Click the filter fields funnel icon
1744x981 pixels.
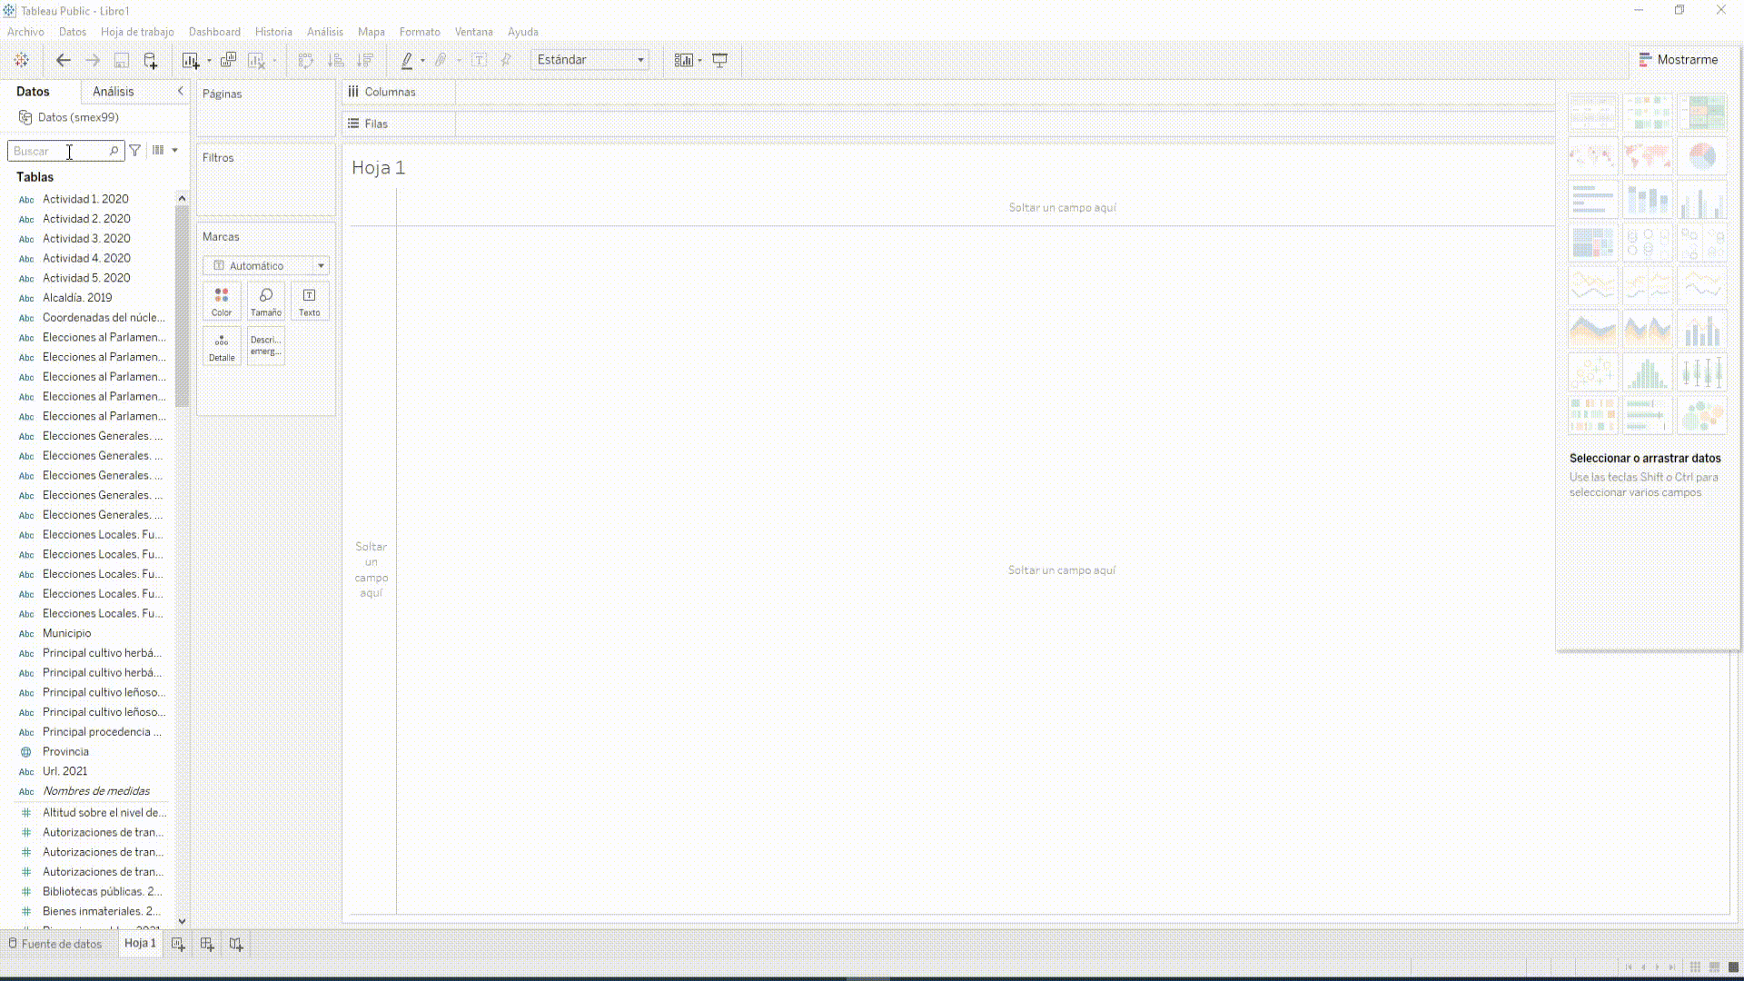pos(135,151)
